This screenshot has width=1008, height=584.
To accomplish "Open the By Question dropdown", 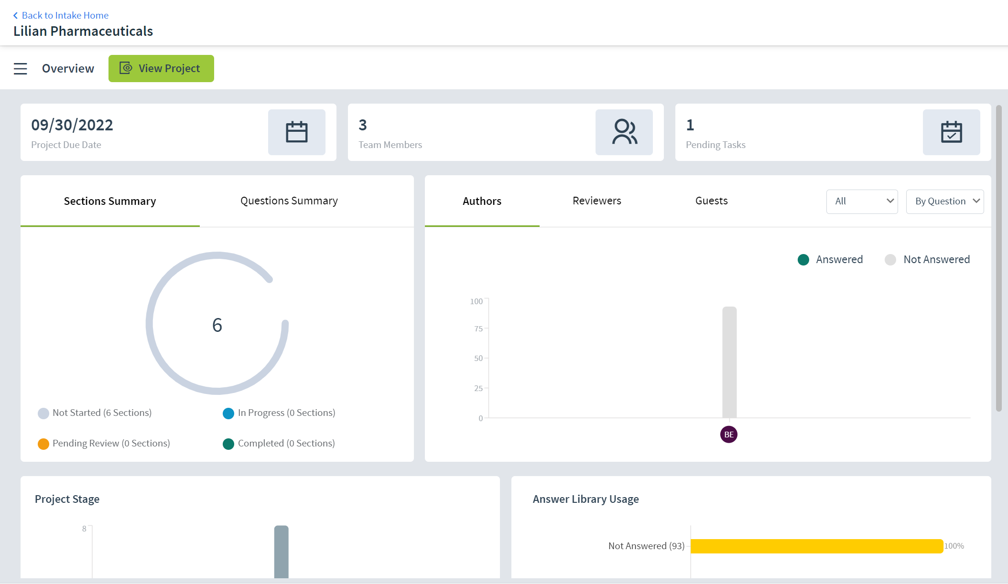I will 944,202.
